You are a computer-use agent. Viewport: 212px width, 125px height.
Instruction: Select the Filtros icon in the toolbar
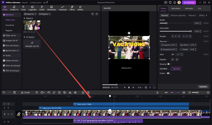tap(72, 8)
